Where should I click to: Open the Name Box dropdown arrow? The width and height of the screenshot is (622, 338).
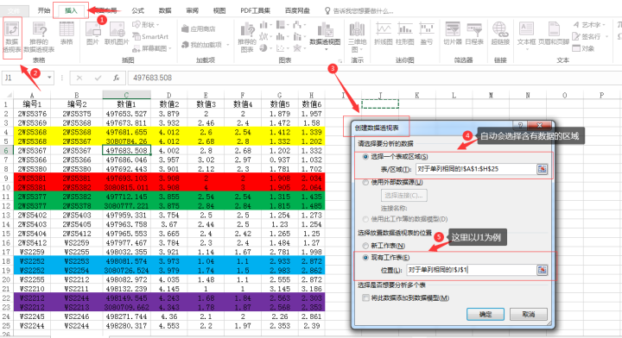tap(49, 78)
